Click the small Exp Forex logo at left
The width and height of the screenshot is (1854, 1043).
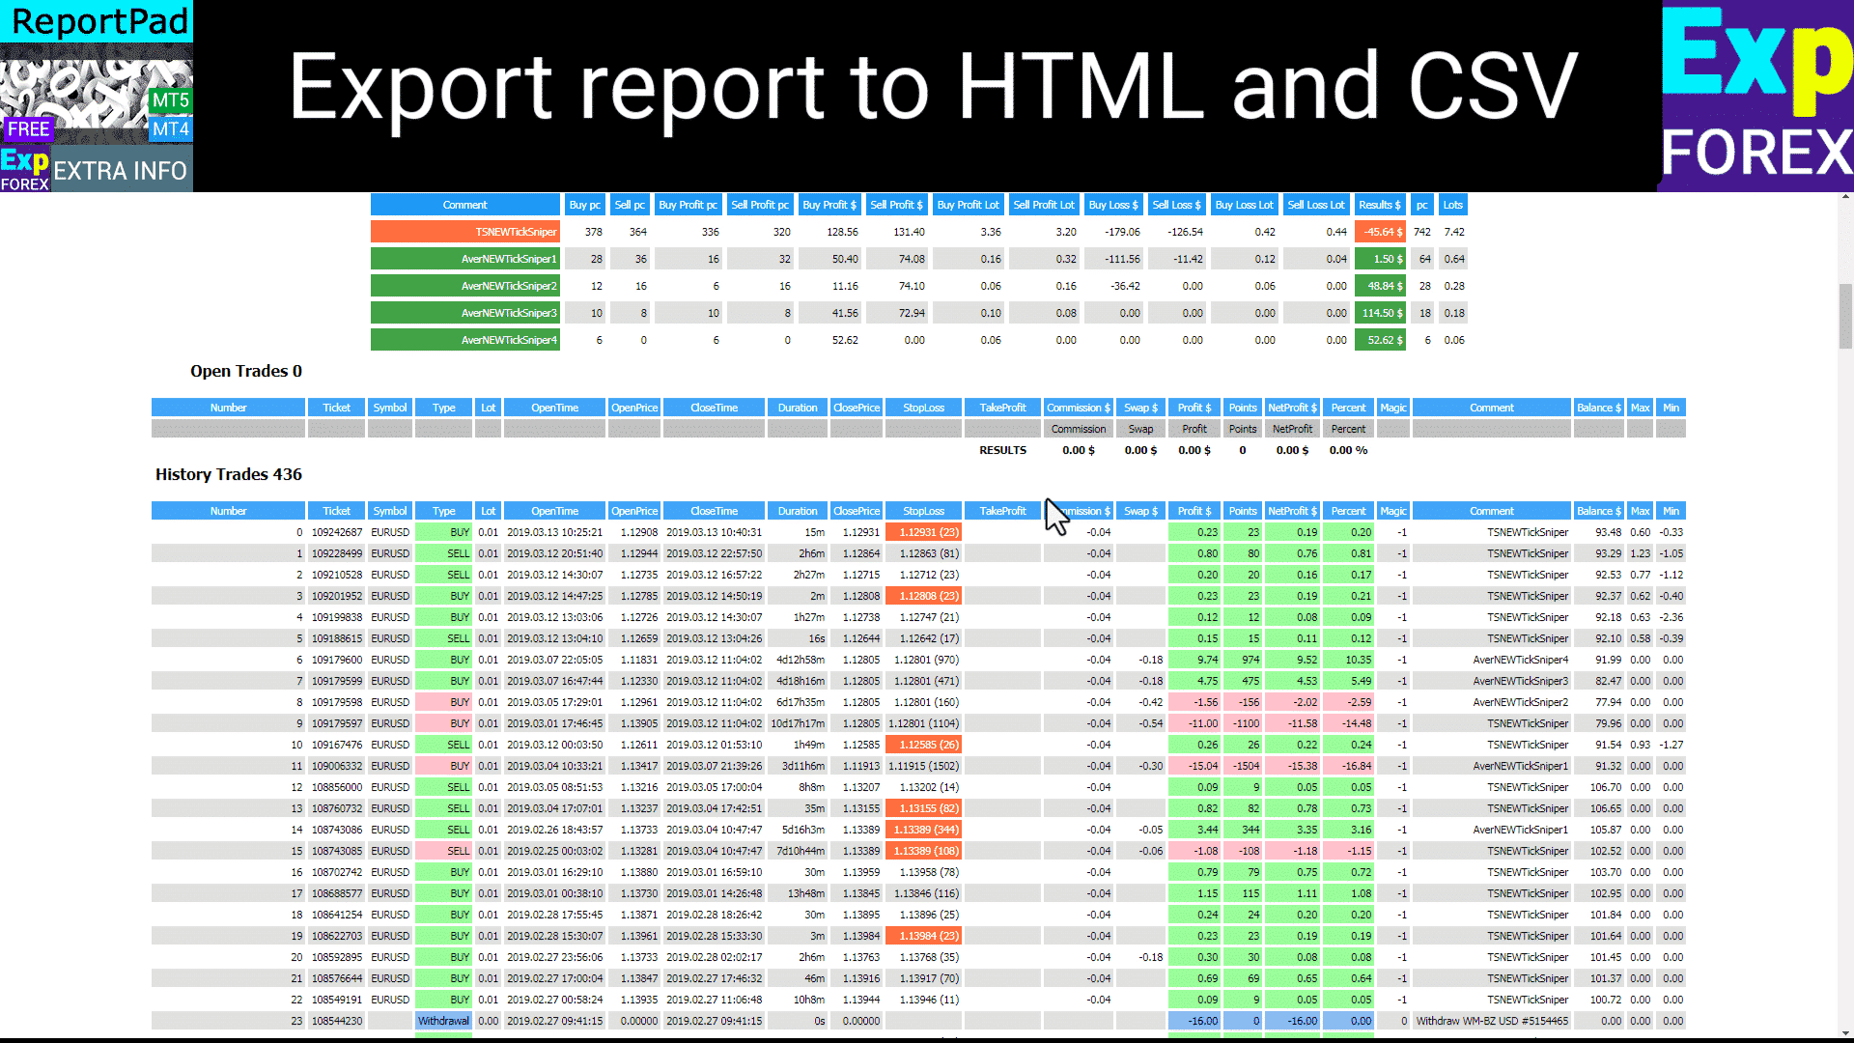[x=24, y=170]
